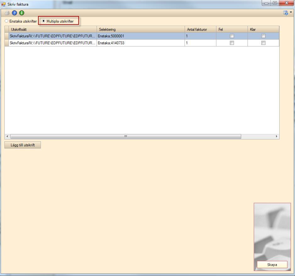Click the printer icon in toolbar
295x276 pixels.
click(7, 13)
